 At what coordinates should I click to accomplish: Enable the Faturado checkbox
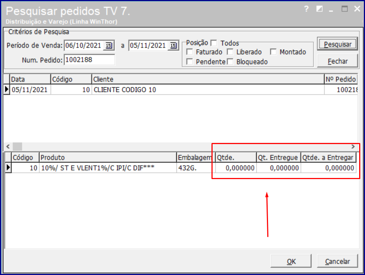coord(190,52)
